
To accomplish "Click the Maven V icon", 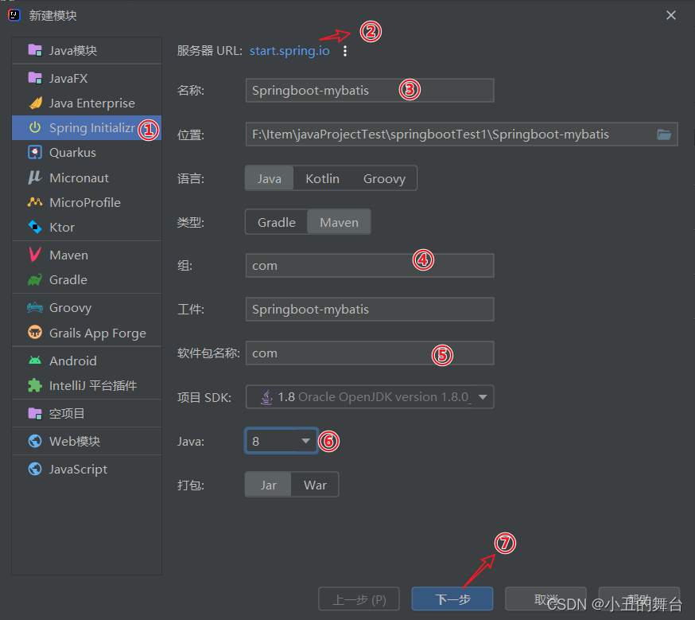I will pyautogui.click(x=35, y=255).
